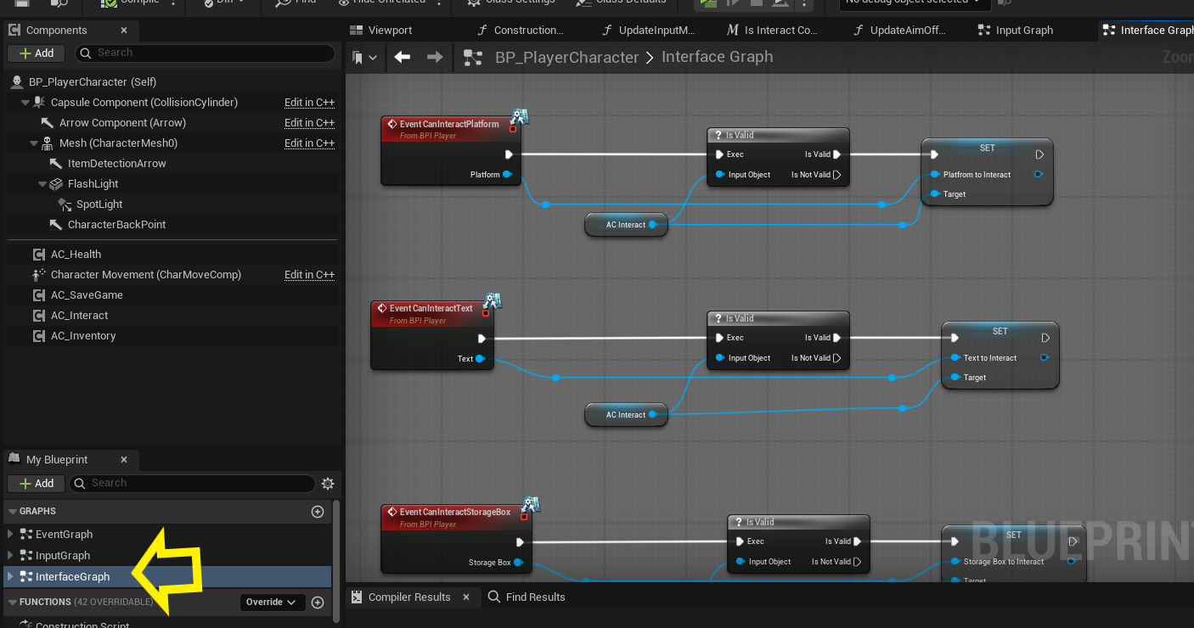Screen dimensions: 1194x628
Task: Select the FlashLight component
Action: pyautogui.click(x=93, y=184)
